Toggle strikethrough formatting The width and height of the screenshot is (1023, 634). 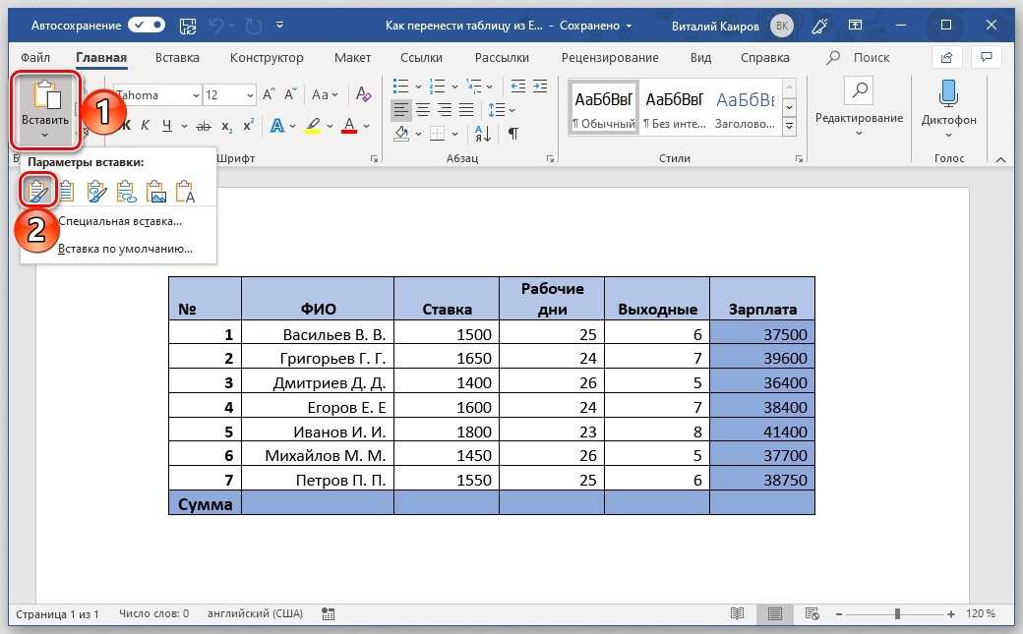click(x=204, y=126)
